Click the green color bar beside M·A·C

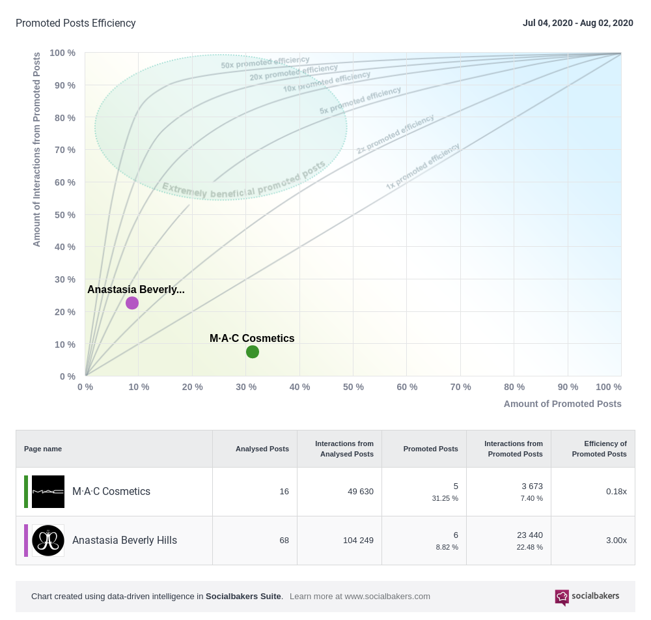(26, 492)
